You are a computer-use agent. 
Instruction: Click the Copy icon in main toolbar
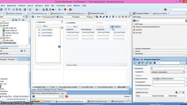(17, 9)
